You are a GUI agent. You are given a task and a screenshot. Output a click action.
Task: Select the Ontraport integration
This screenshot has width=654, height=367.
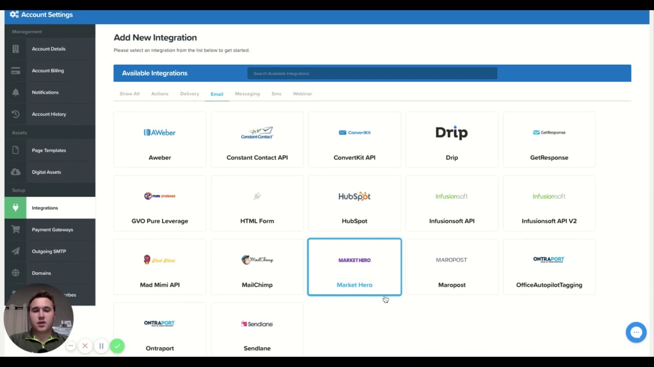160,330
